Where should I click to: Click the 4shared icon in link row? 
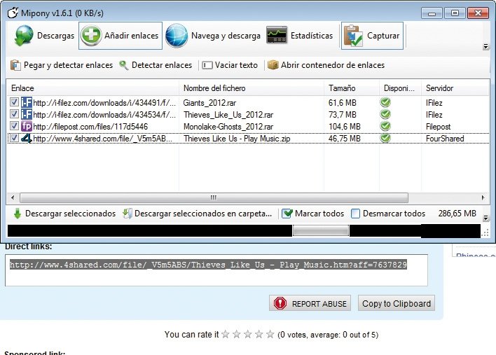[27, 139]
